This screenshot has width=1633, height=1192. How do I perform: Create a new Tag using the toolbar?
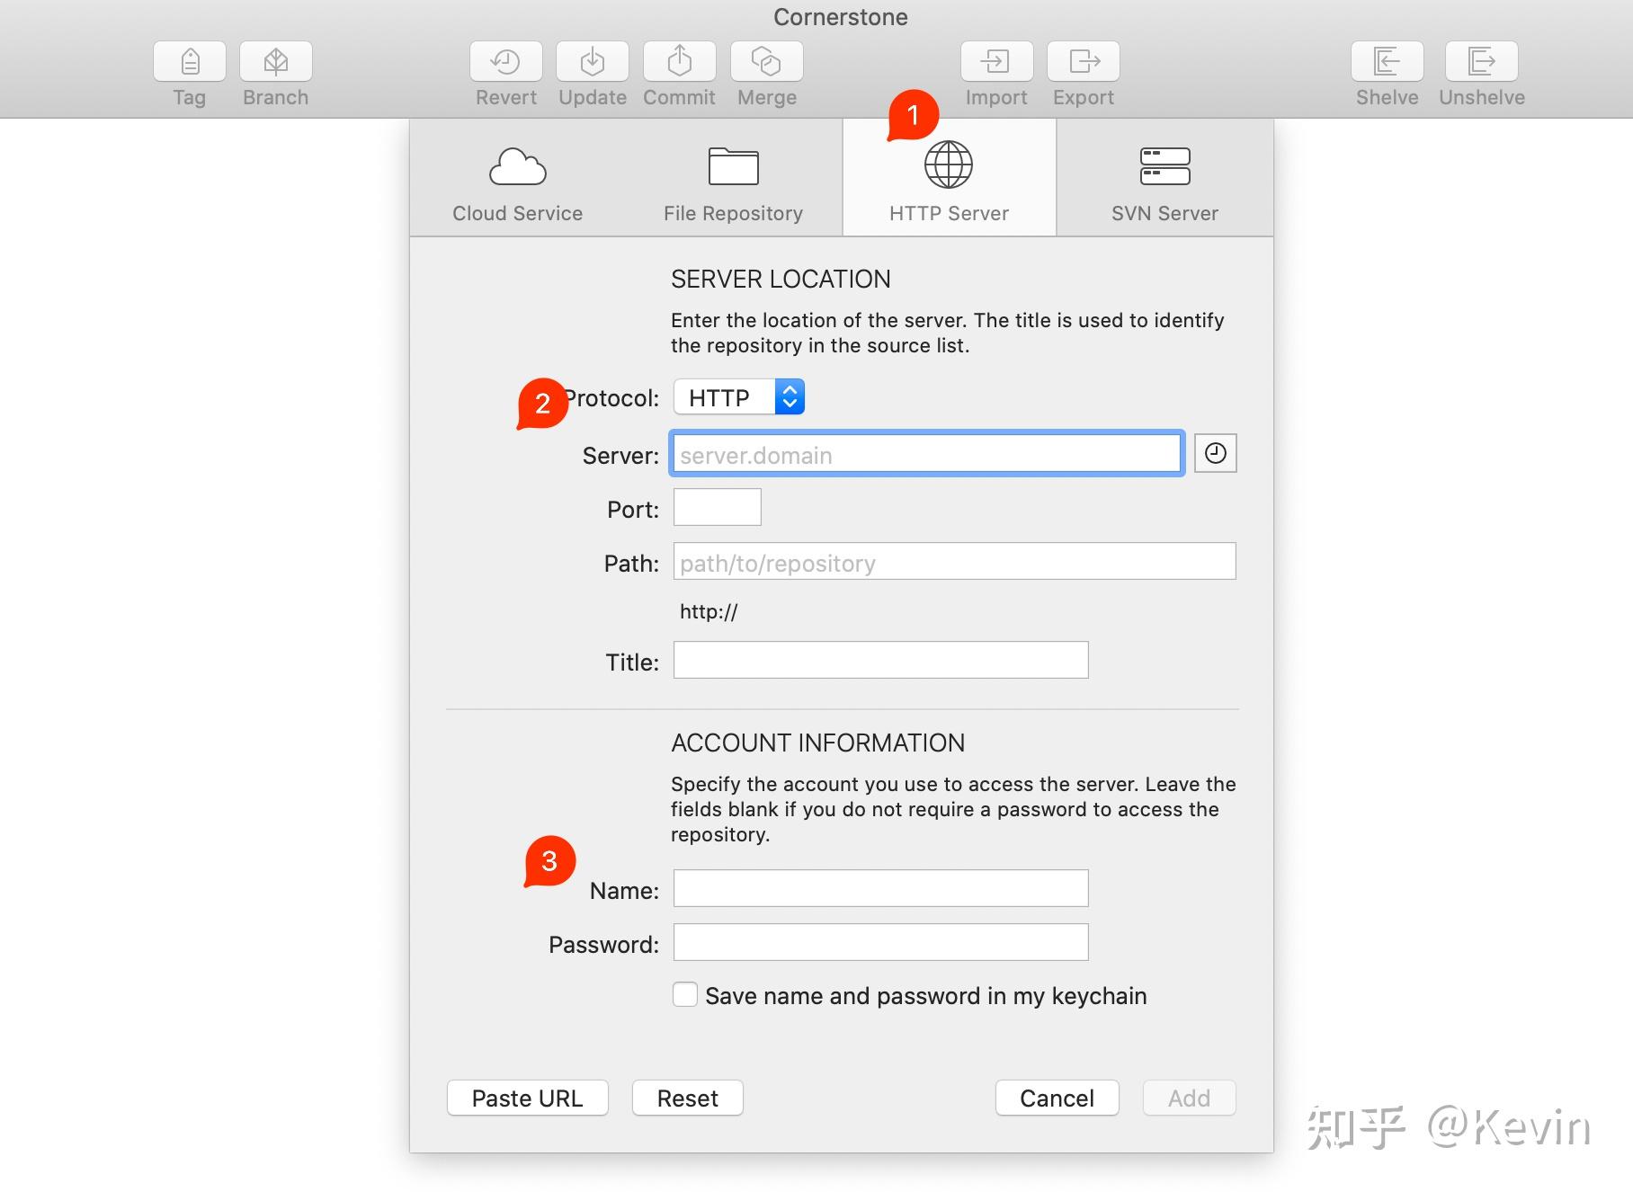(189, 61)
